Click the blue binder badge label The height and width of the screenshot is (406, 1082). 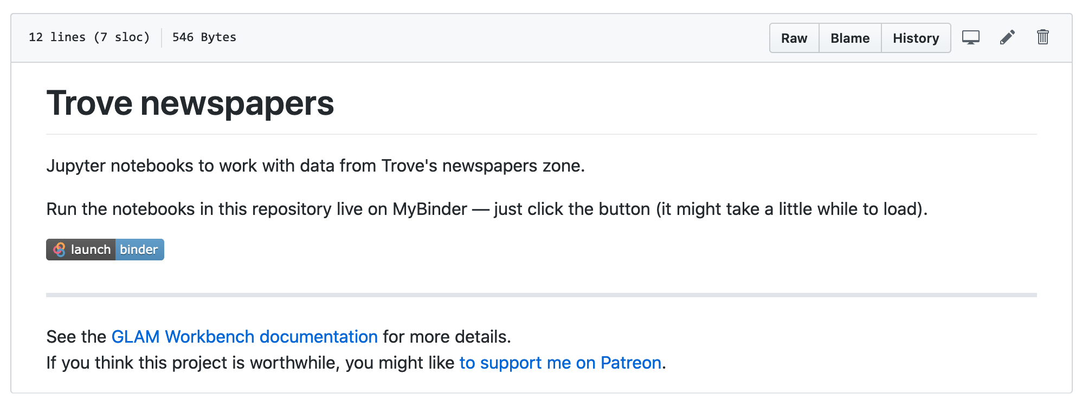tap(139, 250)
